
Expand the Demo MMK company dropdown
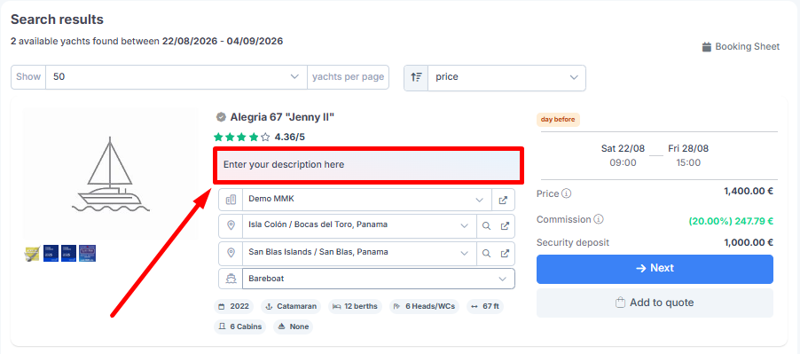[x=367, y=200]
